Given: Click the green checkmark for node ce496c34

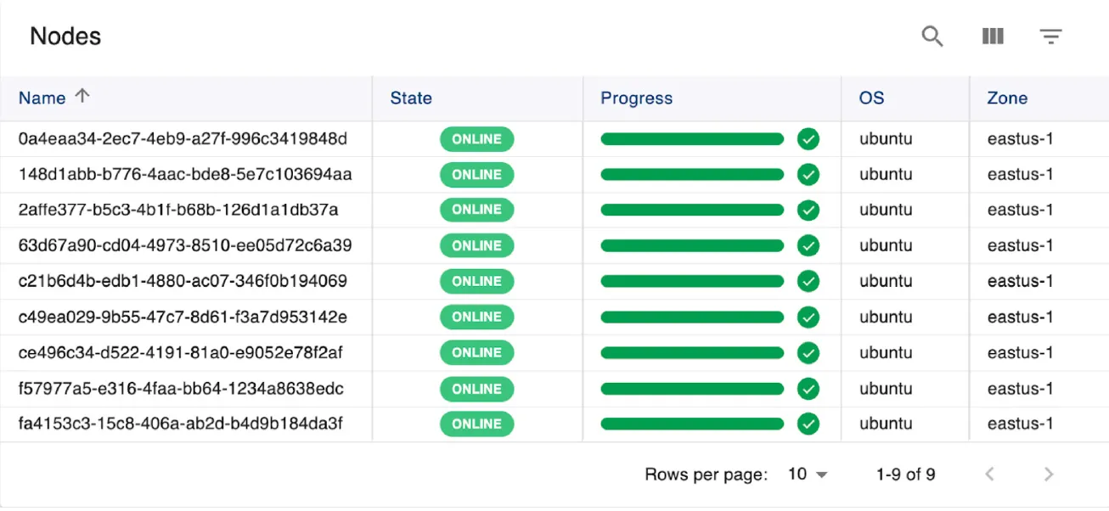Looking at the screenshot, I should pyautogui.click(x=808, y=353).
